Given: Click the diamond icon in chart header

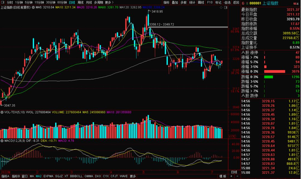Looking at the screenshot, I should point(221,8).
